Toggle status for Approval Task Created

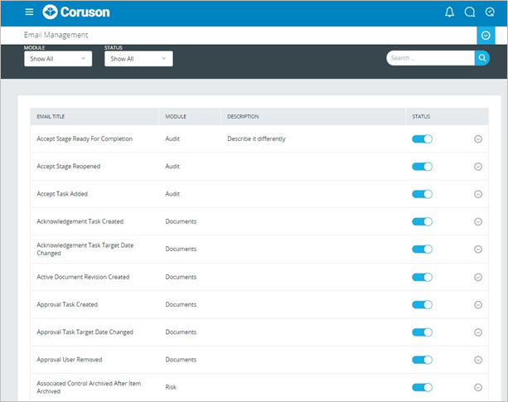(422, 305)
